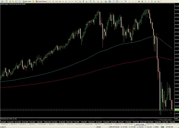The width and height of the screenshot is (179, 128).
Task: Select the Cursor arrow tool
Action: coord(126,1)
